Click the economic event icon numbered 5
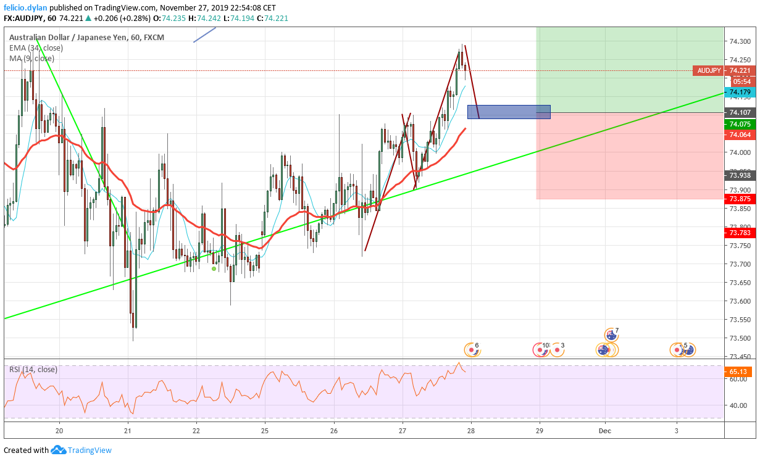The width and height of the screenshot is (760, 461). coord(678,350)
